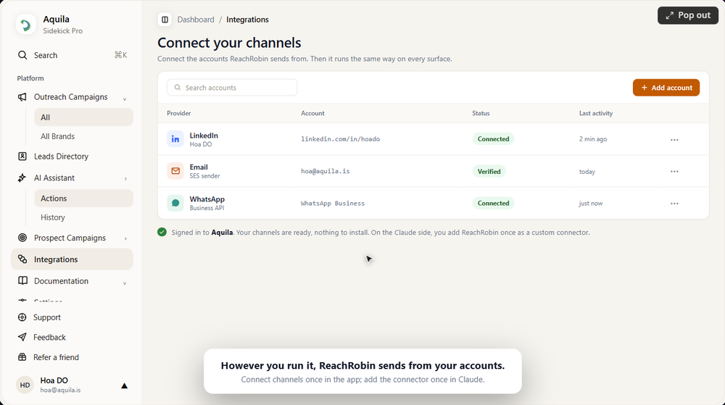725x405 pixels.
Task: Click the Prospect Campaigns target icon
Action: [22, 238]
